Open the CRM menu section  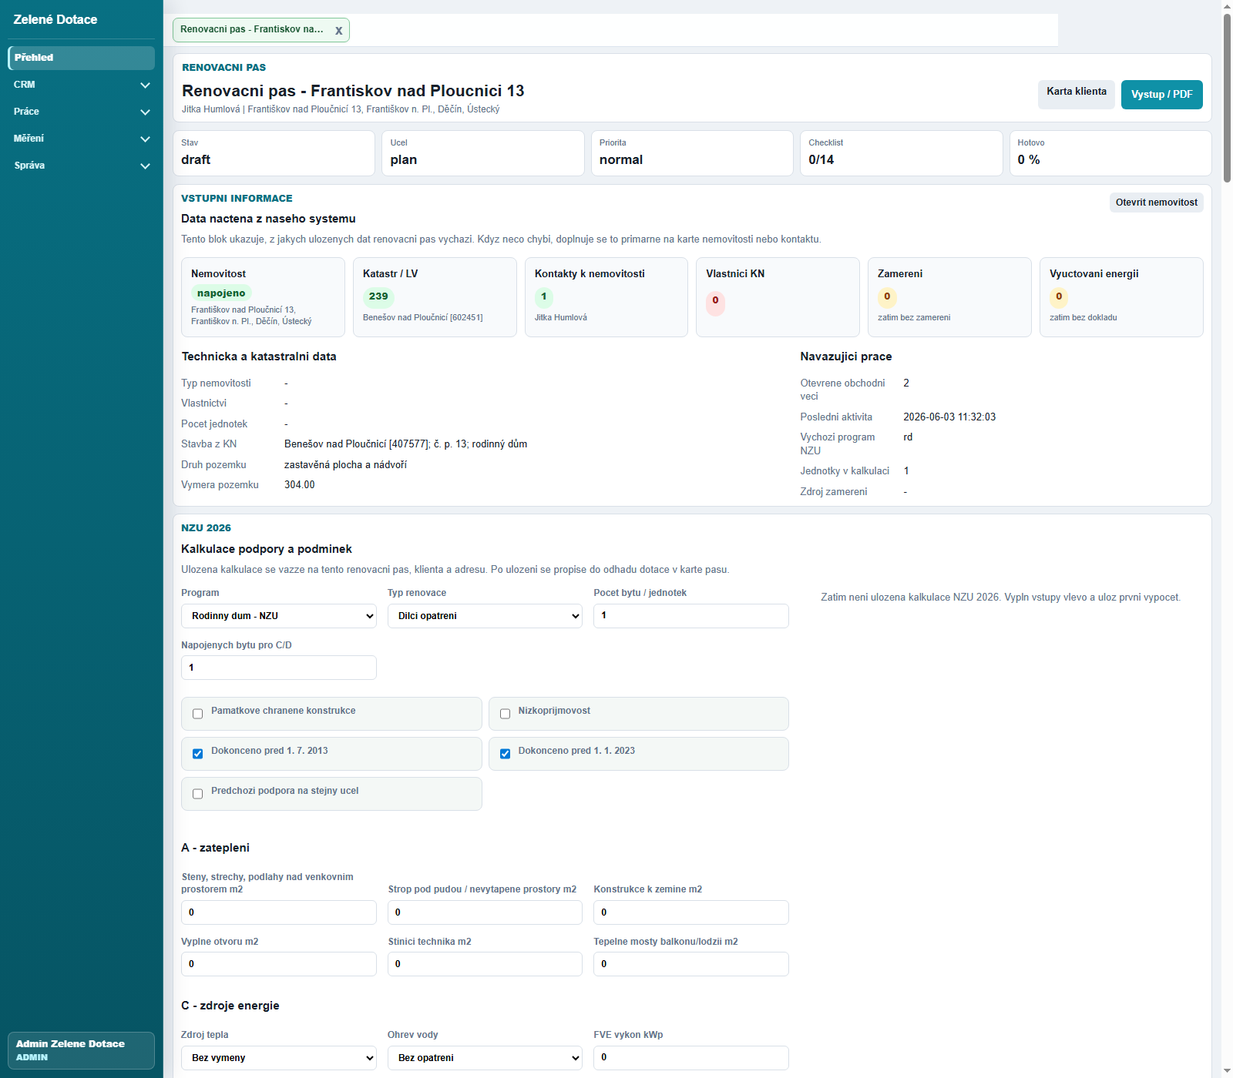pos(81,85)
